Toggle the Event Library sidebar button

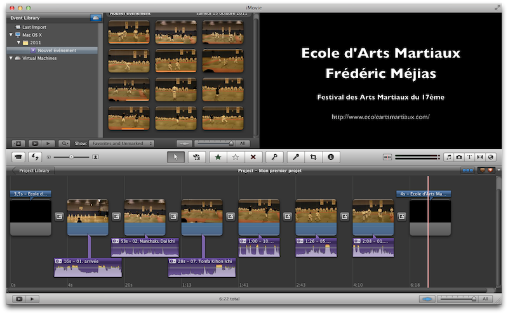pos(18,143)
